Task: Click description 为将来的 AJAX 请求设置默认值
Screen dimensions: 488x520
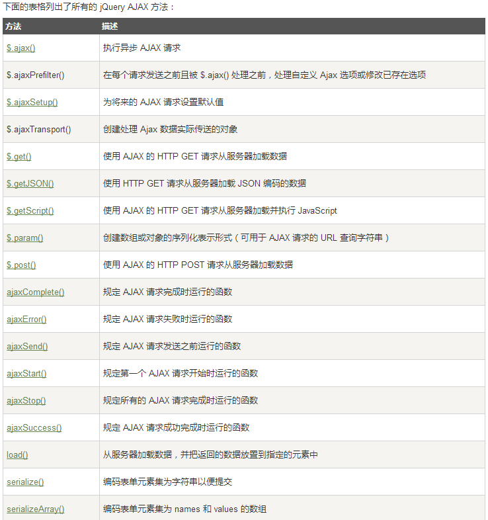Action: tap(163, 102)
